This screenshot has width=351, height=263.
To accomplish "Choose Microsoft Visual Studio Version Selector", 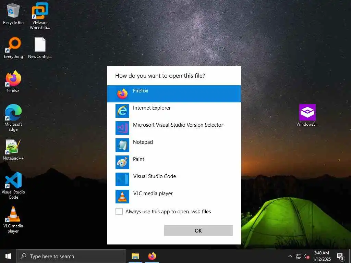I will pyautogui.click(x=174, y=128).
